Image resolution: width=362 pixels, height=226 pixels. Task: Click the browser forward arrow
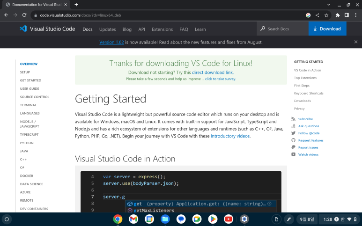tap(15, 15)
